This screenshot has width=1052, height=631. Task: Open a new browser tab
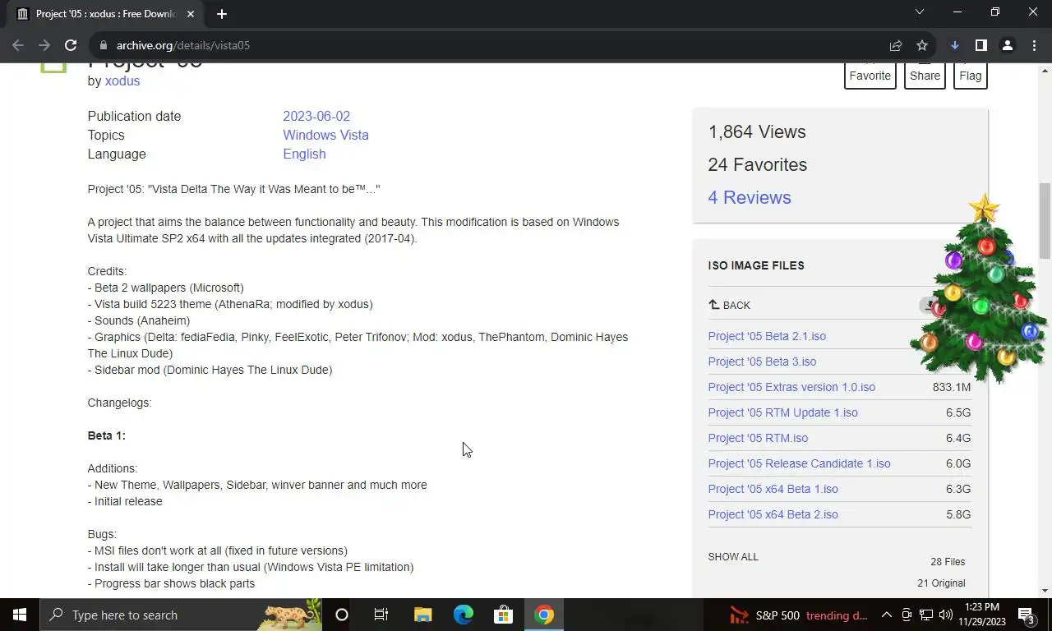[x=222, y=14]
